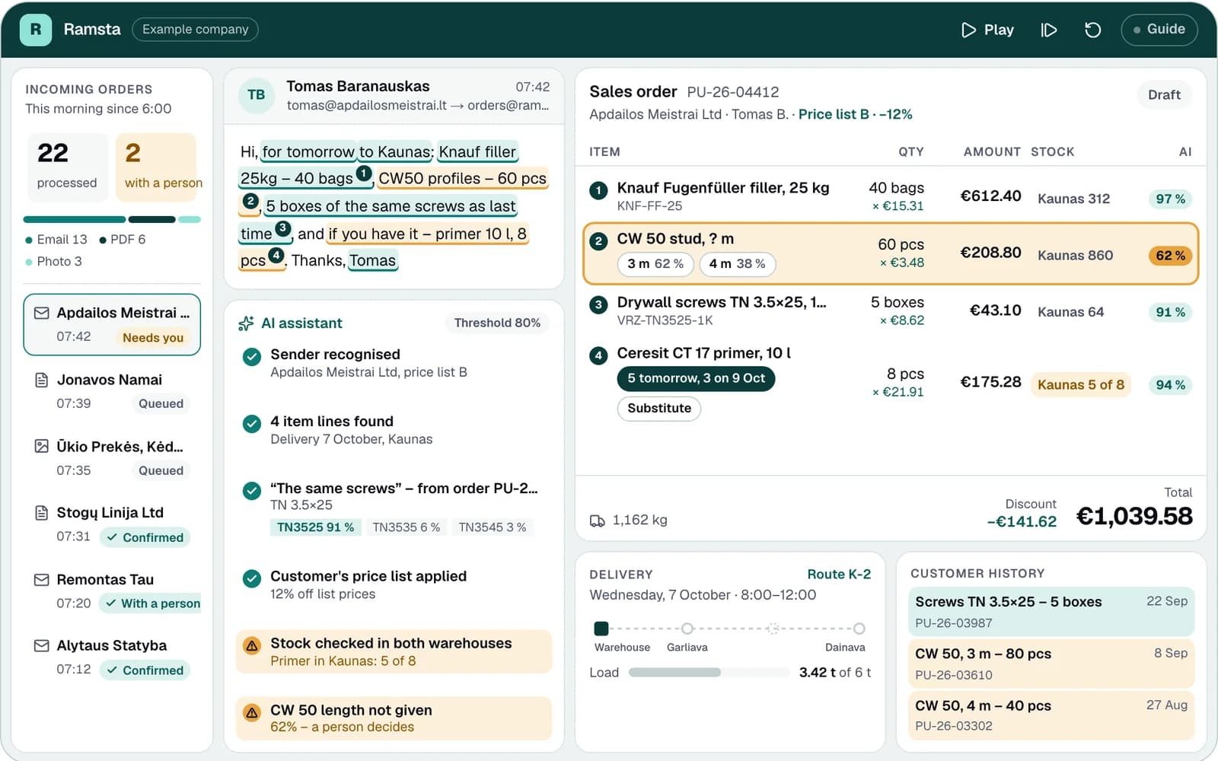This screenshot has width=1218, height=761.
Task: Click mail icon beside Alytaus Statyba
Action: tap(42, 646)
